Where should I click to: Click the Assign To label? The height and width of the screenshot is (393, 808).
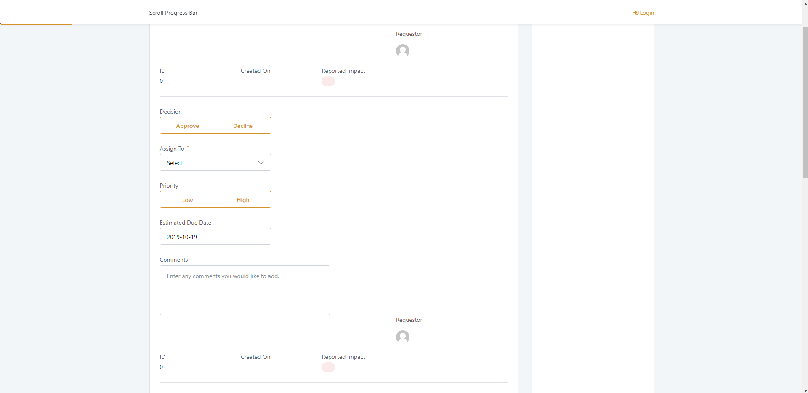(x=172, y=149)
